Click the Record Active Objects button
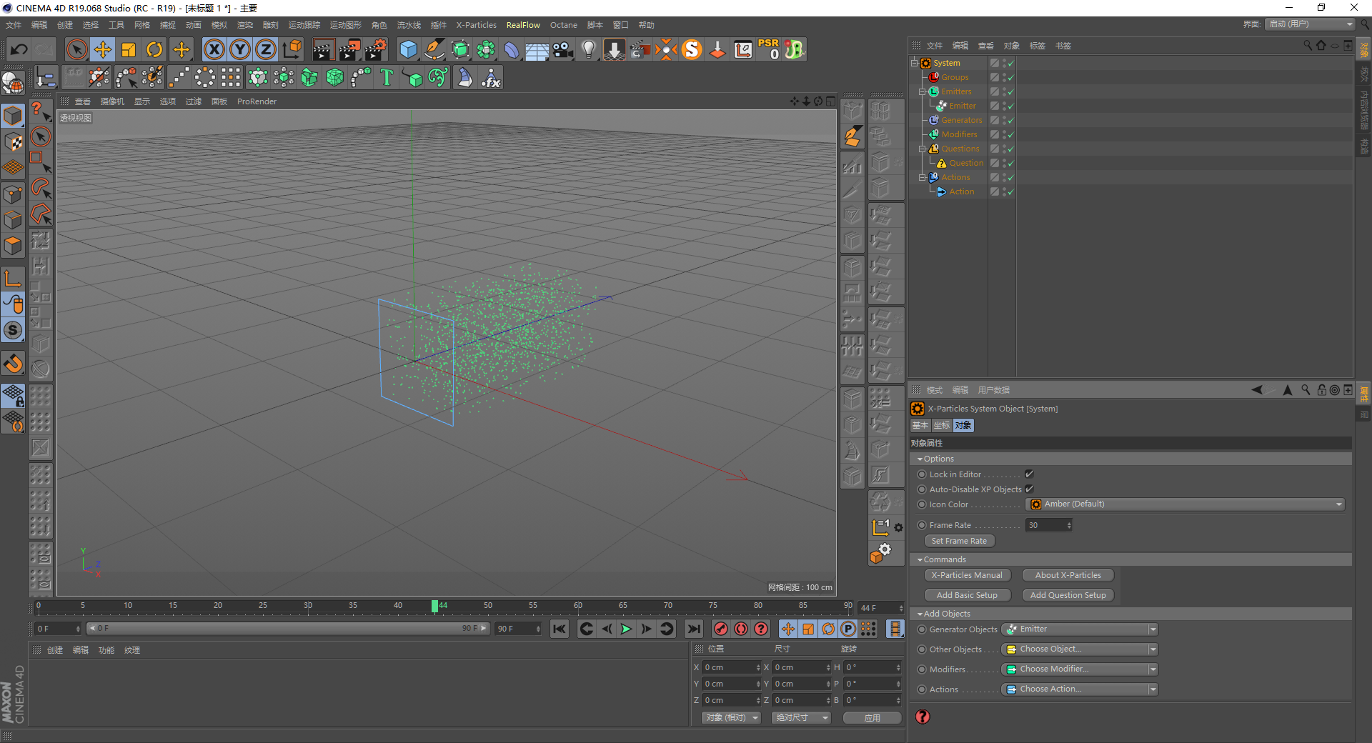Viewport: 1372px width, 743px height. coord(721,629)
